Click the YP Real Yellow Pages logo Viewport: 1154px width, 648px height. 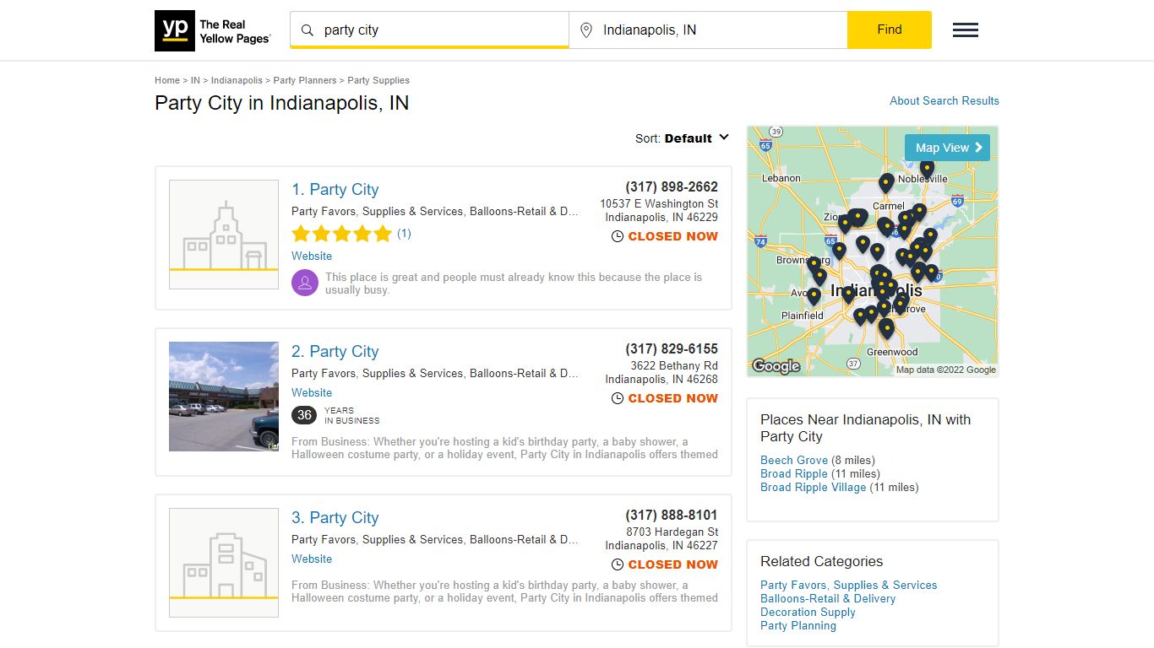click(213, 30)
